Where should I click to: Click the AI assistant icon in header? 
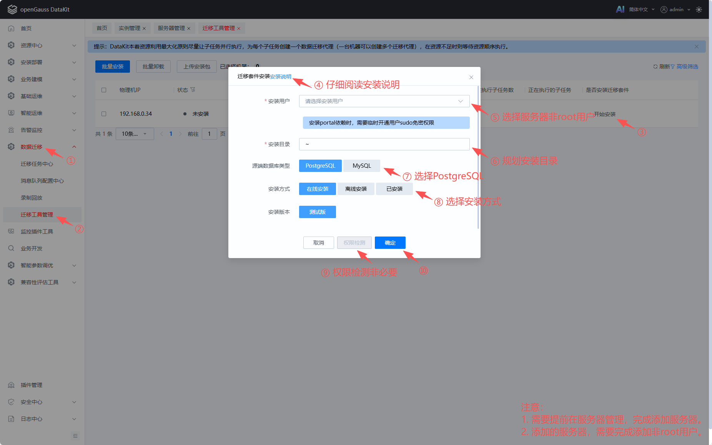coord(620,9)
